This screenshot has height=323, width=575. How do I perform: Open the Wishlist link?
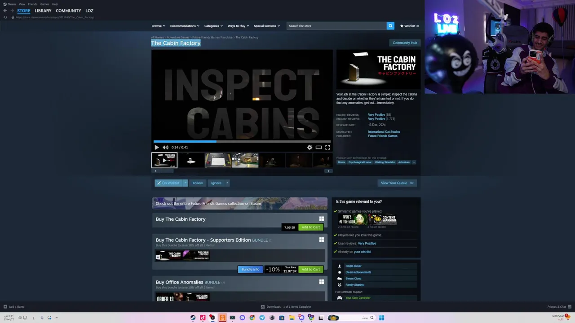[410, 26]
